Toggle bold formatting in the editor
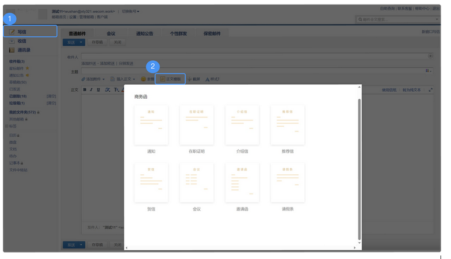451x259 pixels. pyautogui.click(x=84, y=90)
